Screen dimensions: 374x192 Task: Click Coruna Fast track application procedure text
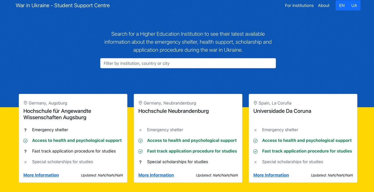tap(307, 151)
